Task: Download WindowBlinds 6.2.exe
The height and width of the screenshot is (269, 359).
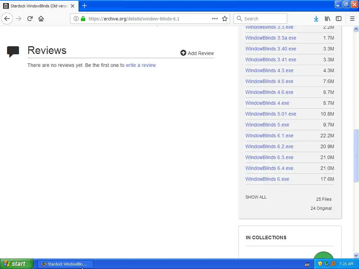Action: tap(269, 147)
